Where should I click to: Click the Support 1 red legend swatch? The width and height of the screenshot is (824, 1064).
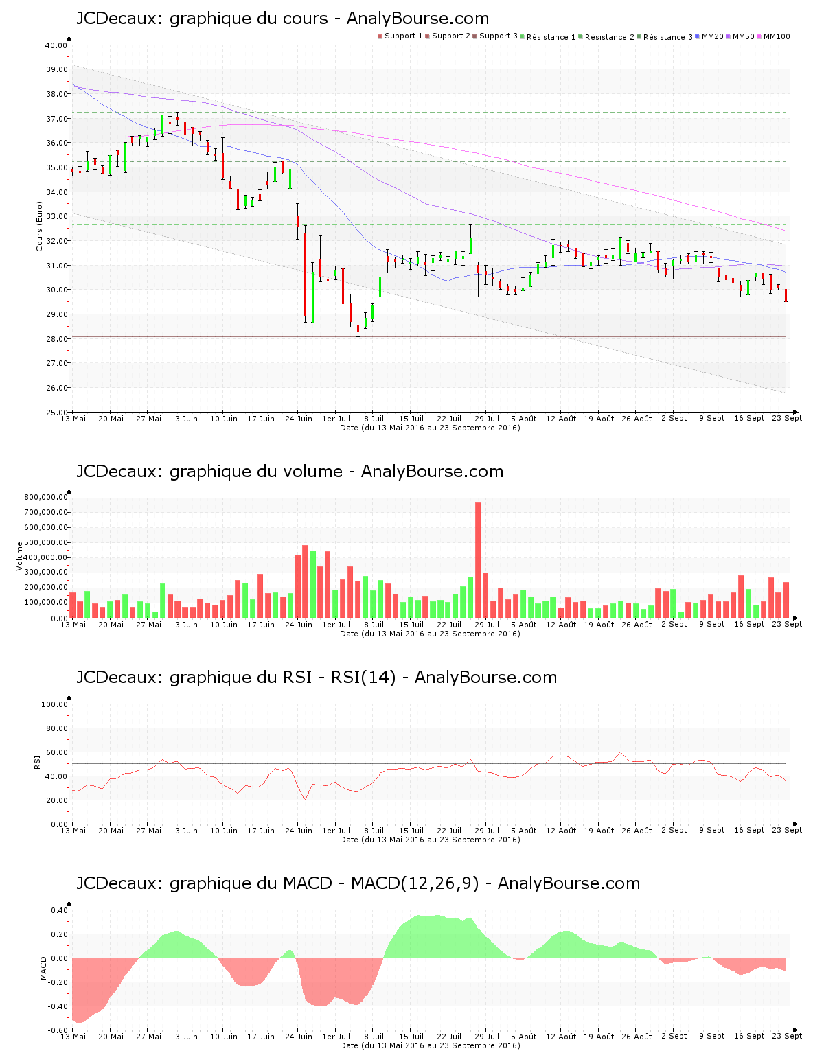pyautogui.click(x=380, y=36)
